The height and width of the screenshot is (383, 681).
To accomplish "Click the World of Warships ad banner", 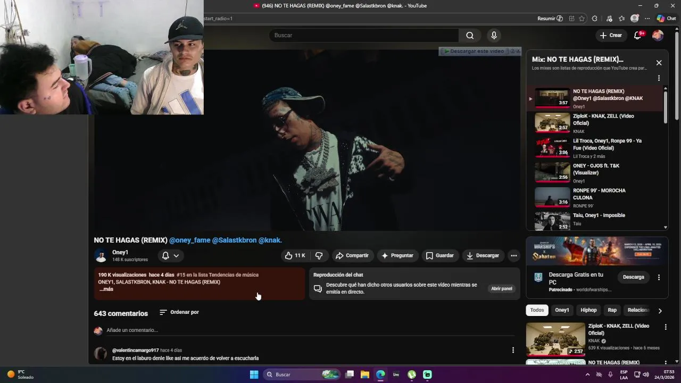I will [597, 251].
